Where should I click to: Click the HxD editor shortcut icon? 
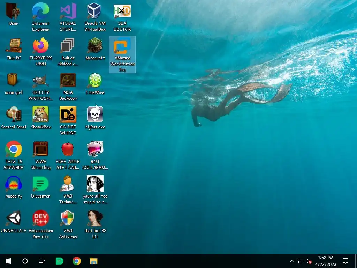click(122, 11)
